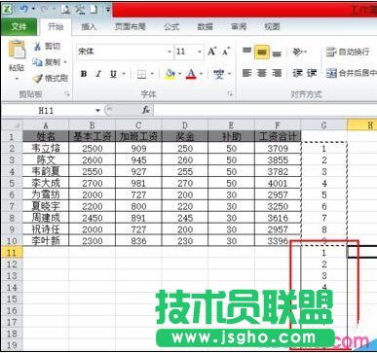Click the cell borders icon
Viewport: 377px width, 353px height.
141,75
